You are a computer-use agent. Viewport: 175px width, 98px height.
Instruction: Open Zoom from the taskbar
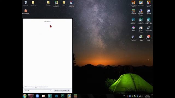37,96
